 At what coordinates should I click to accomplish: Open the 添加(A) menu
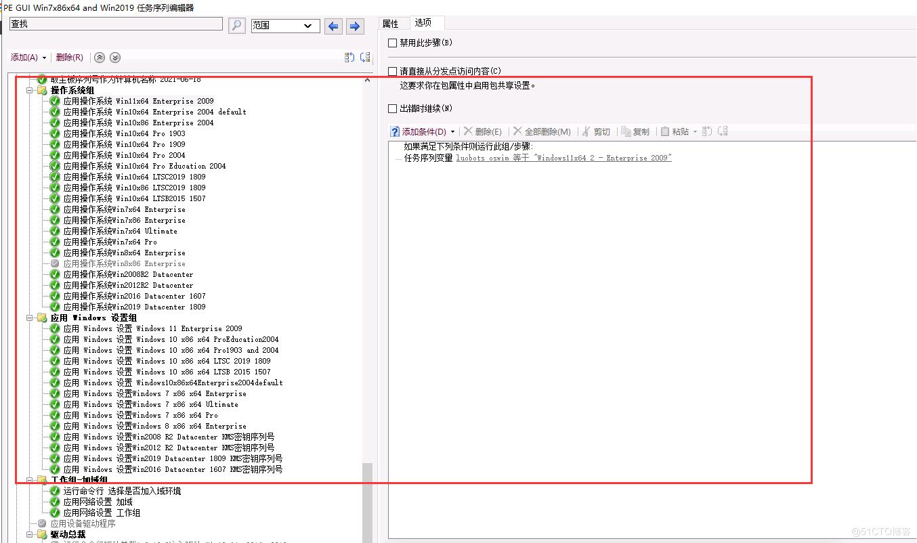(26, 58)
